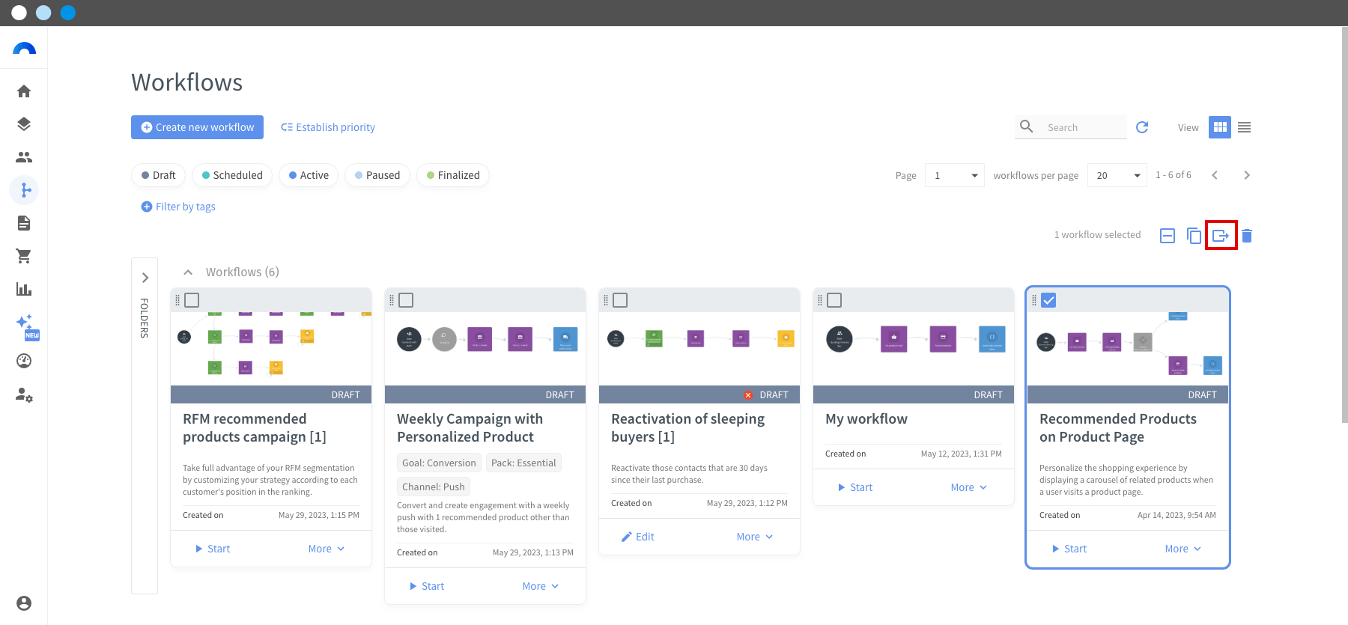
Task: Open the dashboard gauge icon in sidebar
Action: click(x=24, y=361)
